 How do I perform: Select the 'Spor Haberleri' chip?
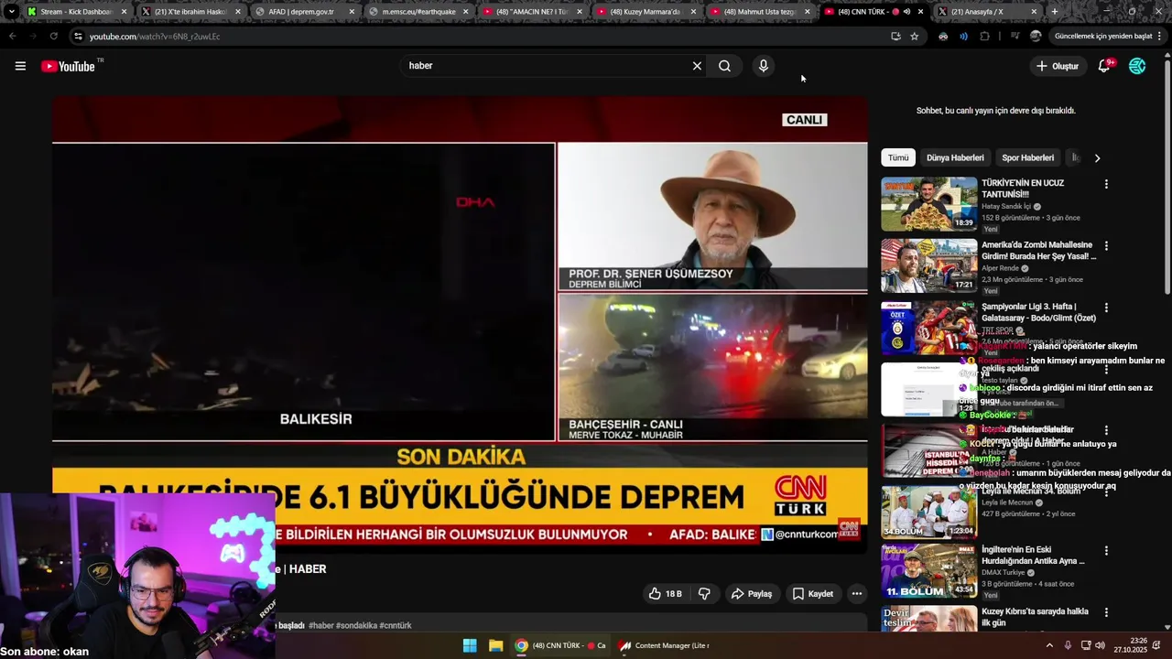[x=1027, y=157]
